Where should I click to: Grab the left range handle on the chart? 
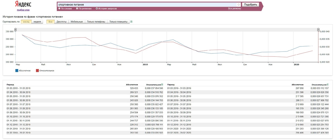[x=16, y=30]
